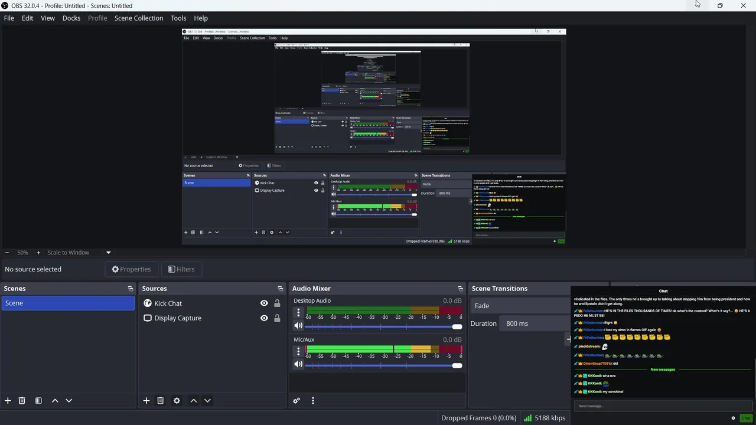The height and width of the screenshot is (425, 756).
Task: Add a new scene with the plus icon
Action: pos(8,400)
